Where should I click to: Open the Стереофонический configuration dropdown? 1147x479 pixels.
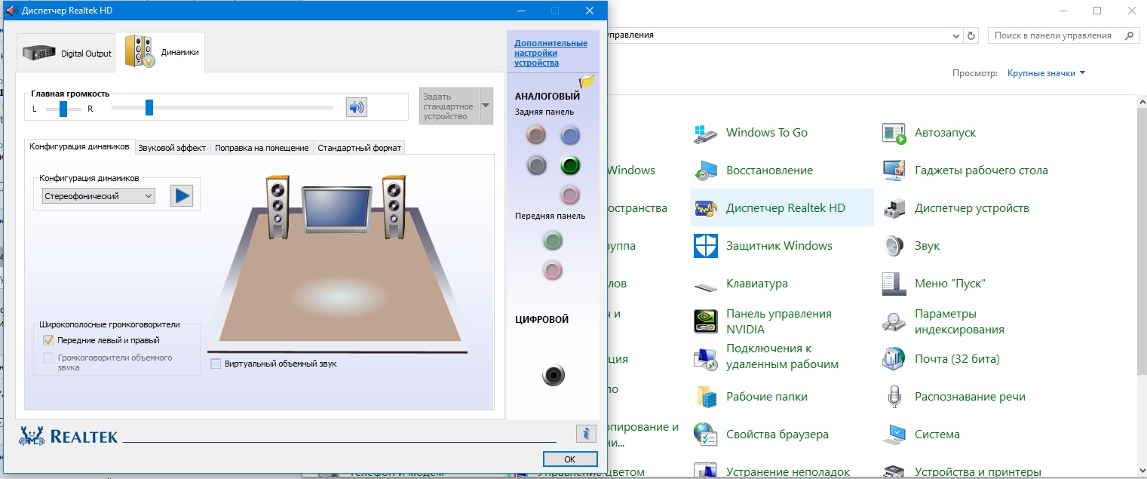click(x=99, y=196)
